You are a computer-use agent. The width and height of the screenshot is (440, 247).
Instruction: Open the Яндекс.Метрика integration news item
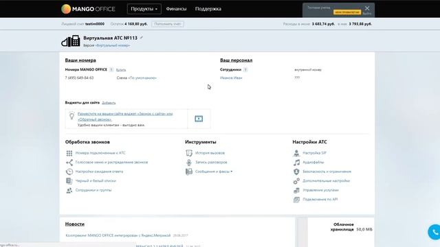118,235
